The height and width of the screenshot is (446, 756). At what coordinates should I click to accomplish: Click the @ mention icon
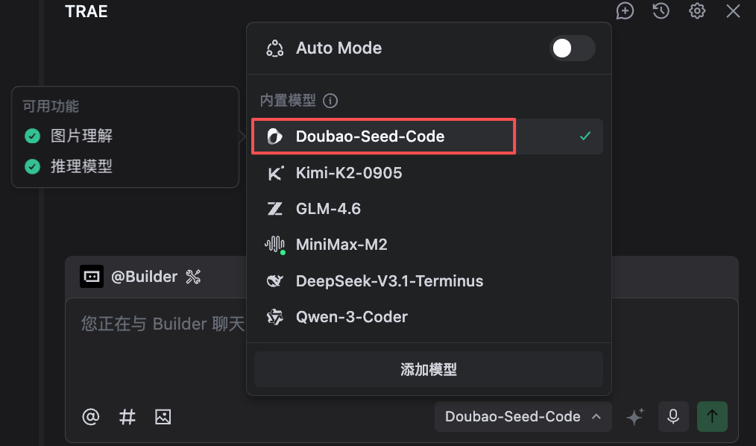point(90,417)
